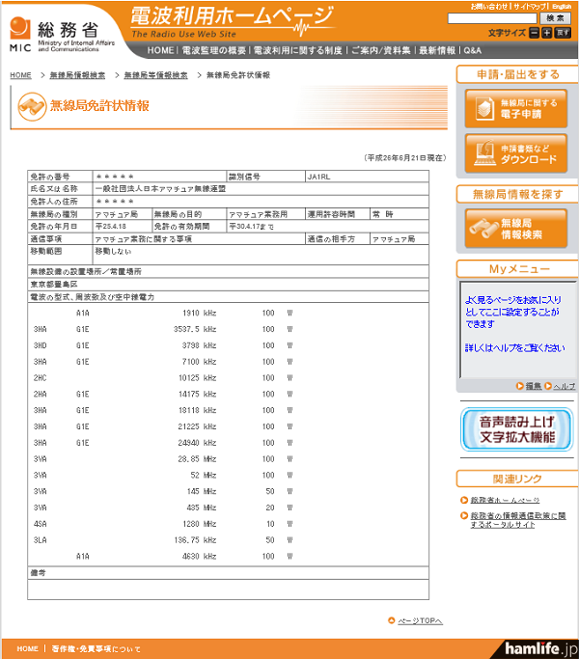Select Q&A in navigation bar
The height and width of the screenshot is (659, 579).
click(x=472, y=50)
